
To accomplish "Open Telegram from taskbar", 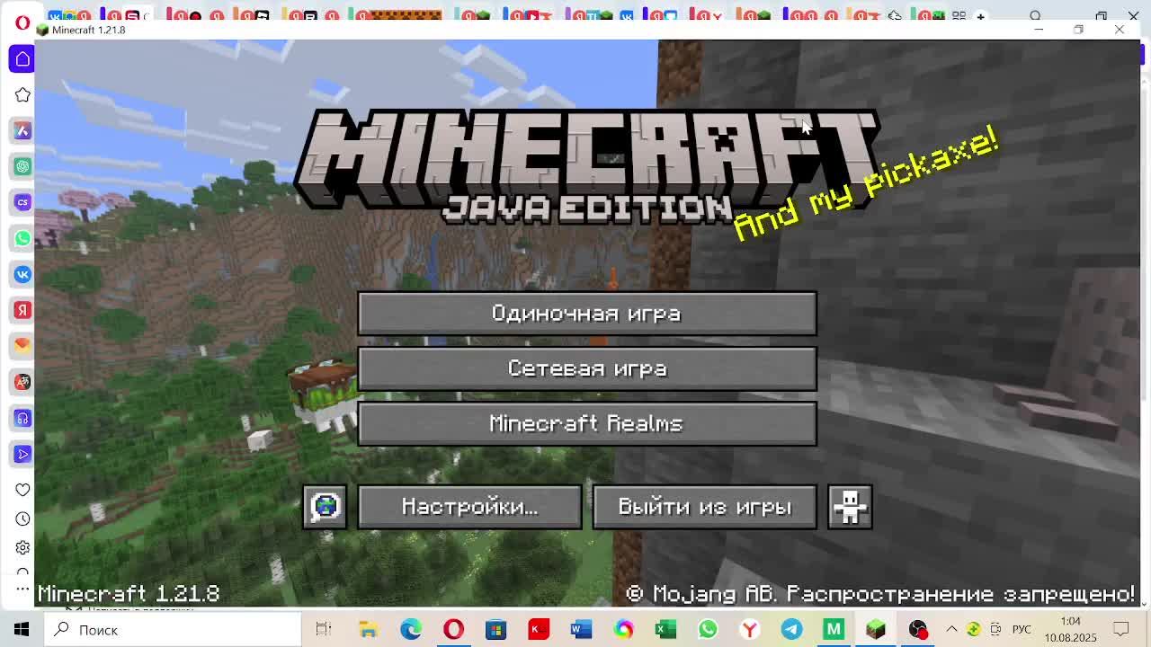I will (x=791, y=630).
